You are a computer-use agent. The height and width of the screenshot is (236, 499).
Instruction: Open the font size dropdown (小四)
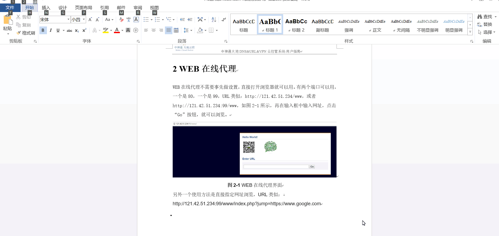[x=84, y=20]
